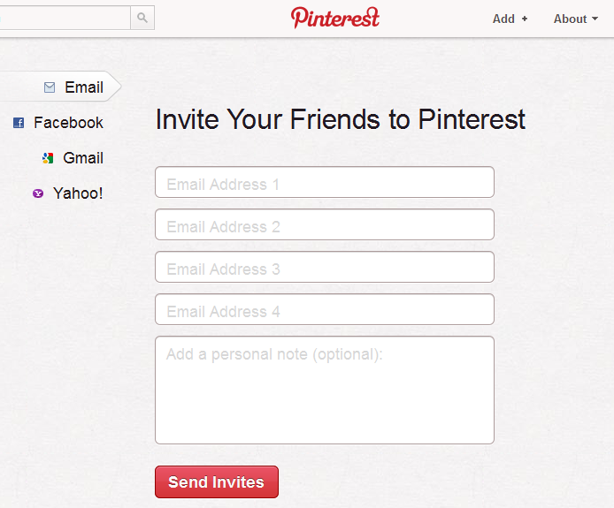614x508 pixels.
Task: Open the About menu
Action: 576,19
